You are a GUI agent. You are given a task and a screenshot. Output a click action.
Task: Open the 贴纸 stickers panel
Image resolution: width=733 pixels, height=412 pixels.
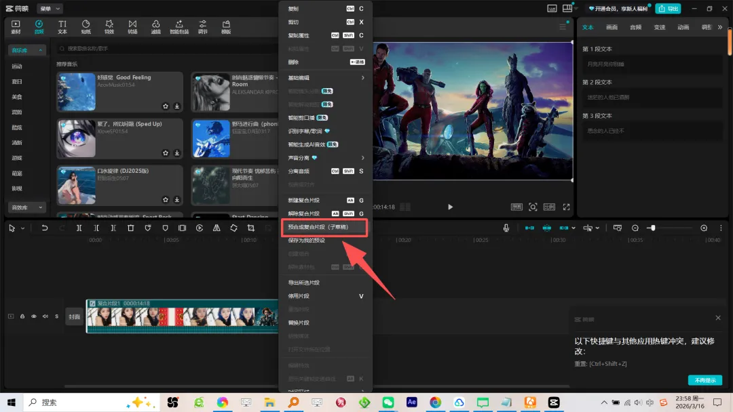86,26
